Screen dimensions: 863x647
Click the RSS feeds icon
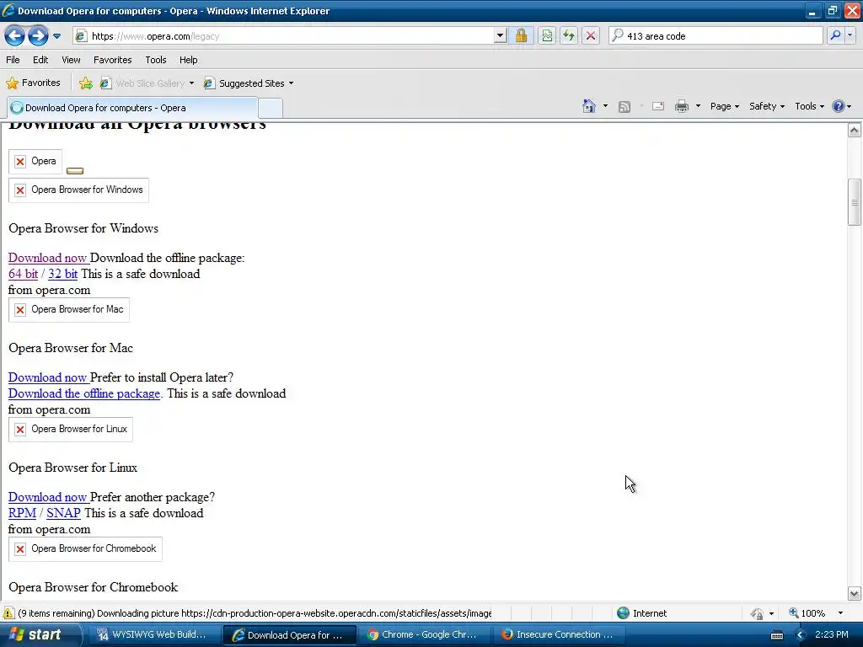(x=624, y=107)
